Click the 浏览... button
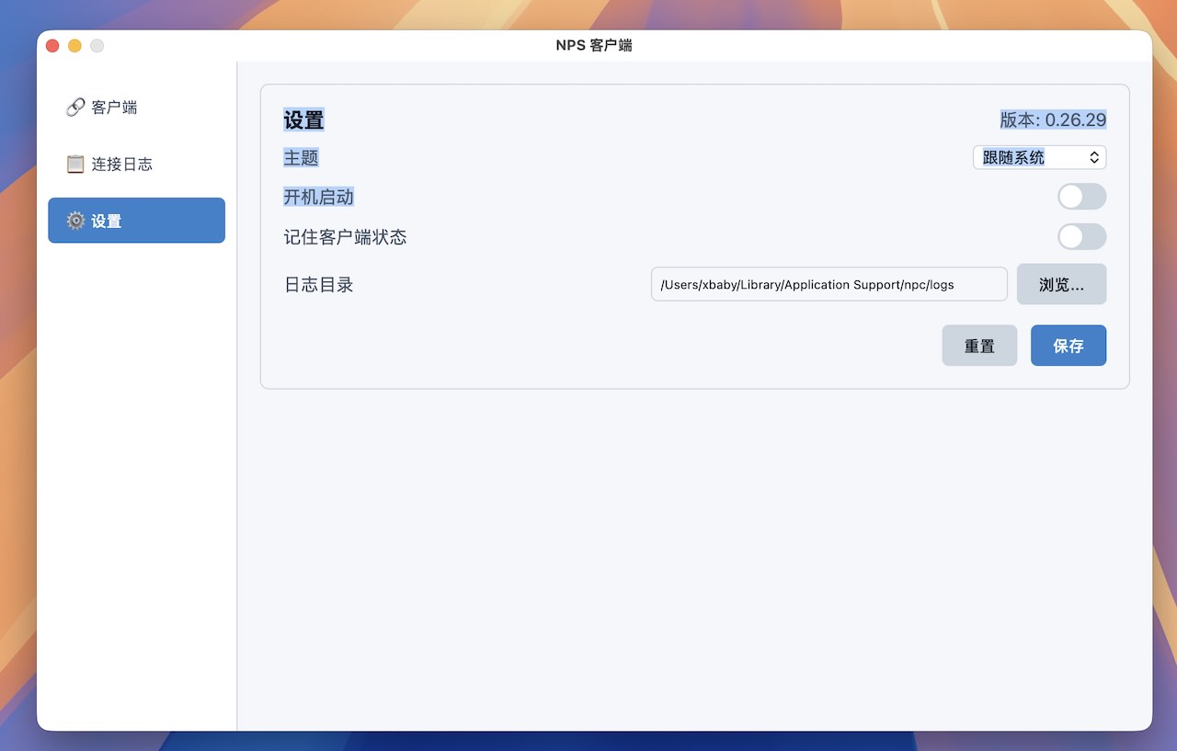The height and width of the screenshot is (751, 1177). [1061, 284]
